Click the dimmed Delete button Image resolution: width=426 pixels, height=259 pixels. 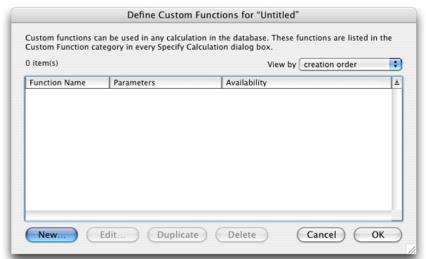(241, 234)
